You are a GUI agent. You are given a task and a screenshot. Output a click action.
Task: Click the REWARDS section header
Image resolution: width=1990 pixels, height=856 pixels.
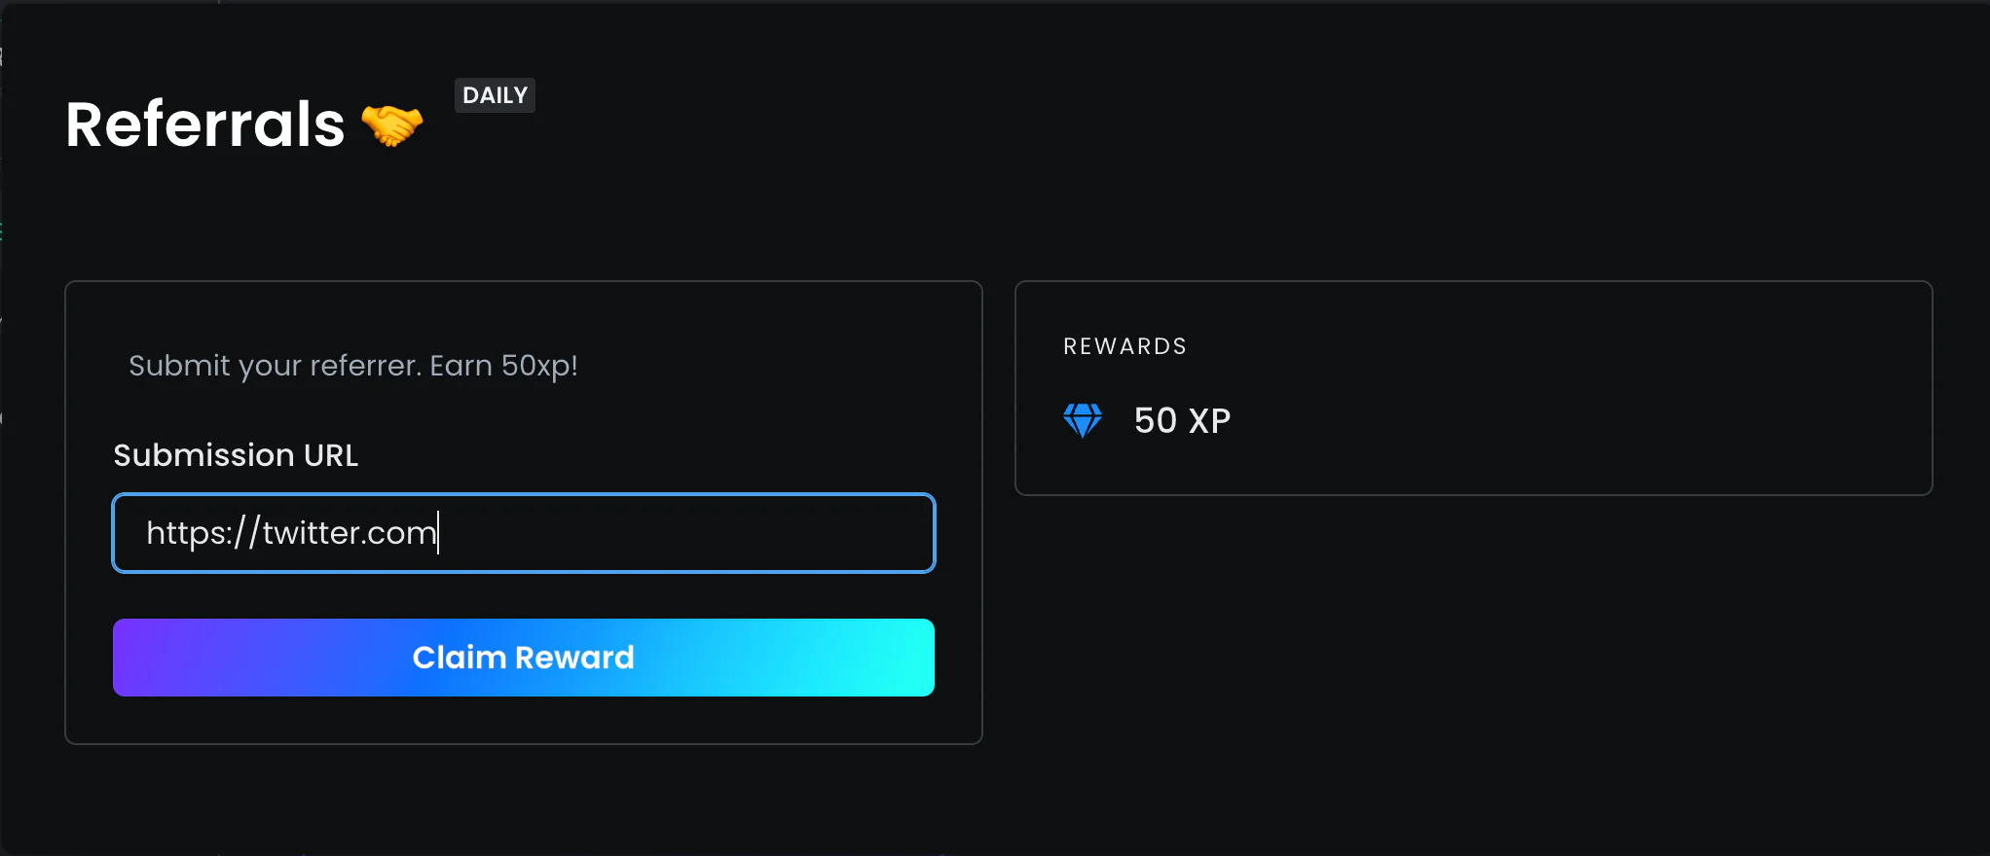pos(1124,346)
